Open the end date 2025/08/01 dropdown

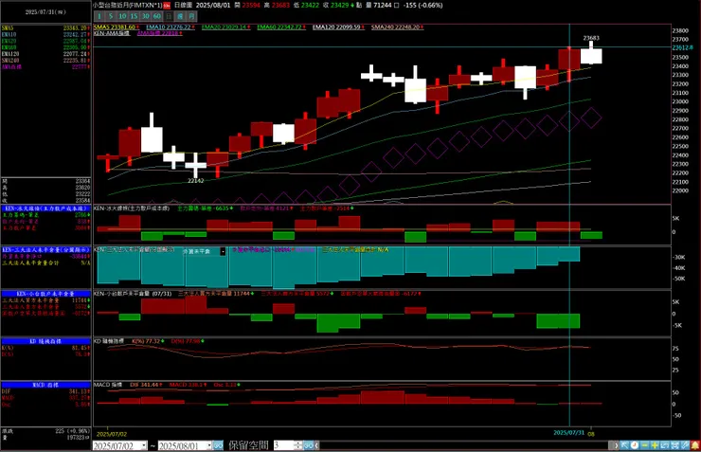point(208,445)
